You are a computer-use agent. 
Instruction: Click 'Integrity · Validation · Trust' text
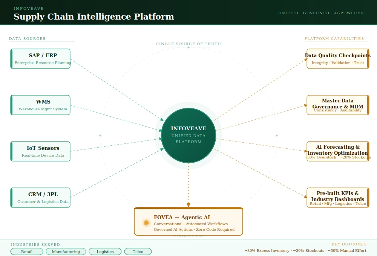tap(337, 62)
